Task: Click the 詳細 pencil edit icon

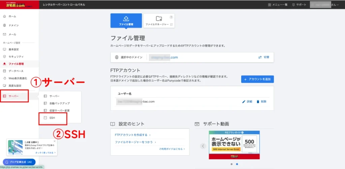Action: click(x=244, y=101)
